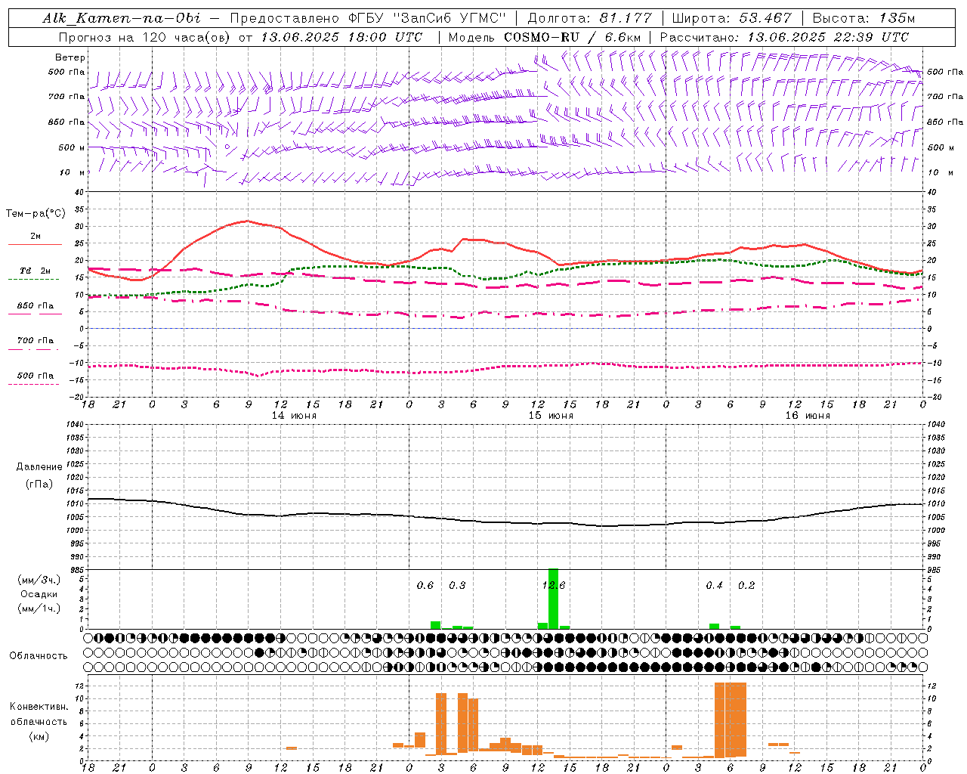Select the "15 июня" date label
The width and height of the screenshot is (967, 774).
click(x=551, y=416)
